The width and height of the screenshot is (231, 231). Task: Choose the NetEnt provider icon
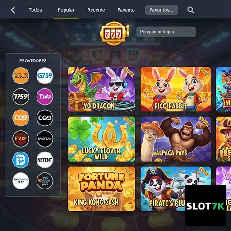tap(45, 160)
